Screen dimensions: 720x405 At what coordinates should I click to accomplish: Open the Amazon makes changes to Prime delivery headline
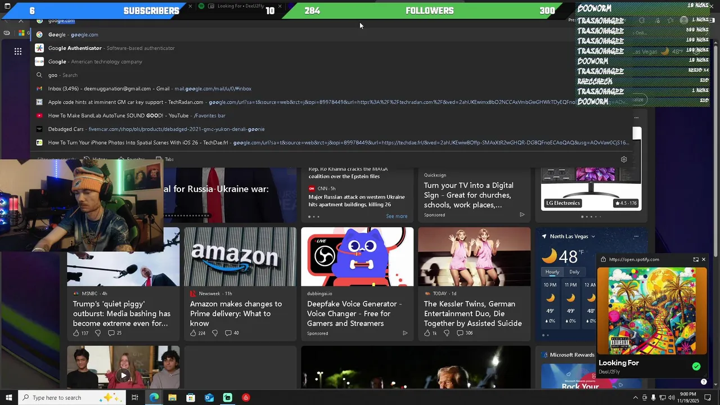tap(236, 313)
